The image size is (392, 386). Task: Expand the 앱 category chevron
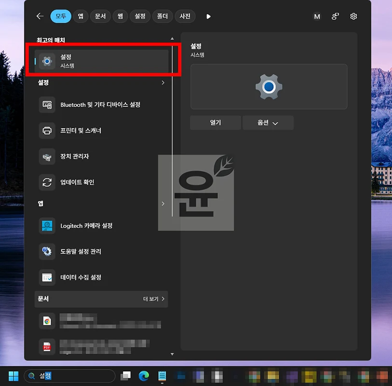tap(163, 204)
